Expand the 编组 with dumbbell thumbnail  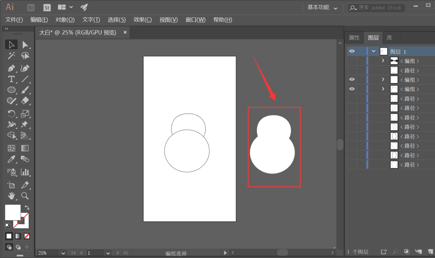[x=383, y=61]
